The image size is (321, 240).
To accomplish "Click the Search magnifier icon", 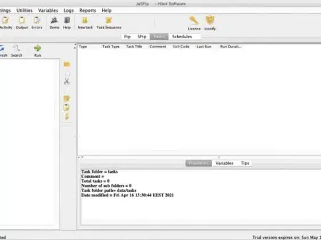I will (17, 51).
